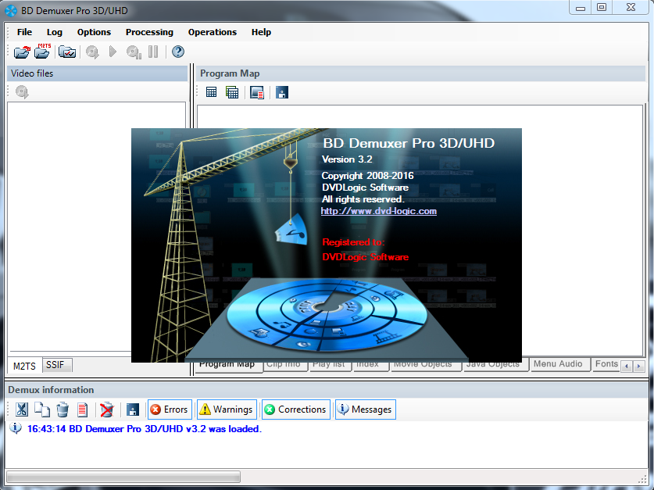The image size is (654, 490).
Task: Click trash bin icon in Demux information
Action: pyautogui.click(x=63, y=410)
